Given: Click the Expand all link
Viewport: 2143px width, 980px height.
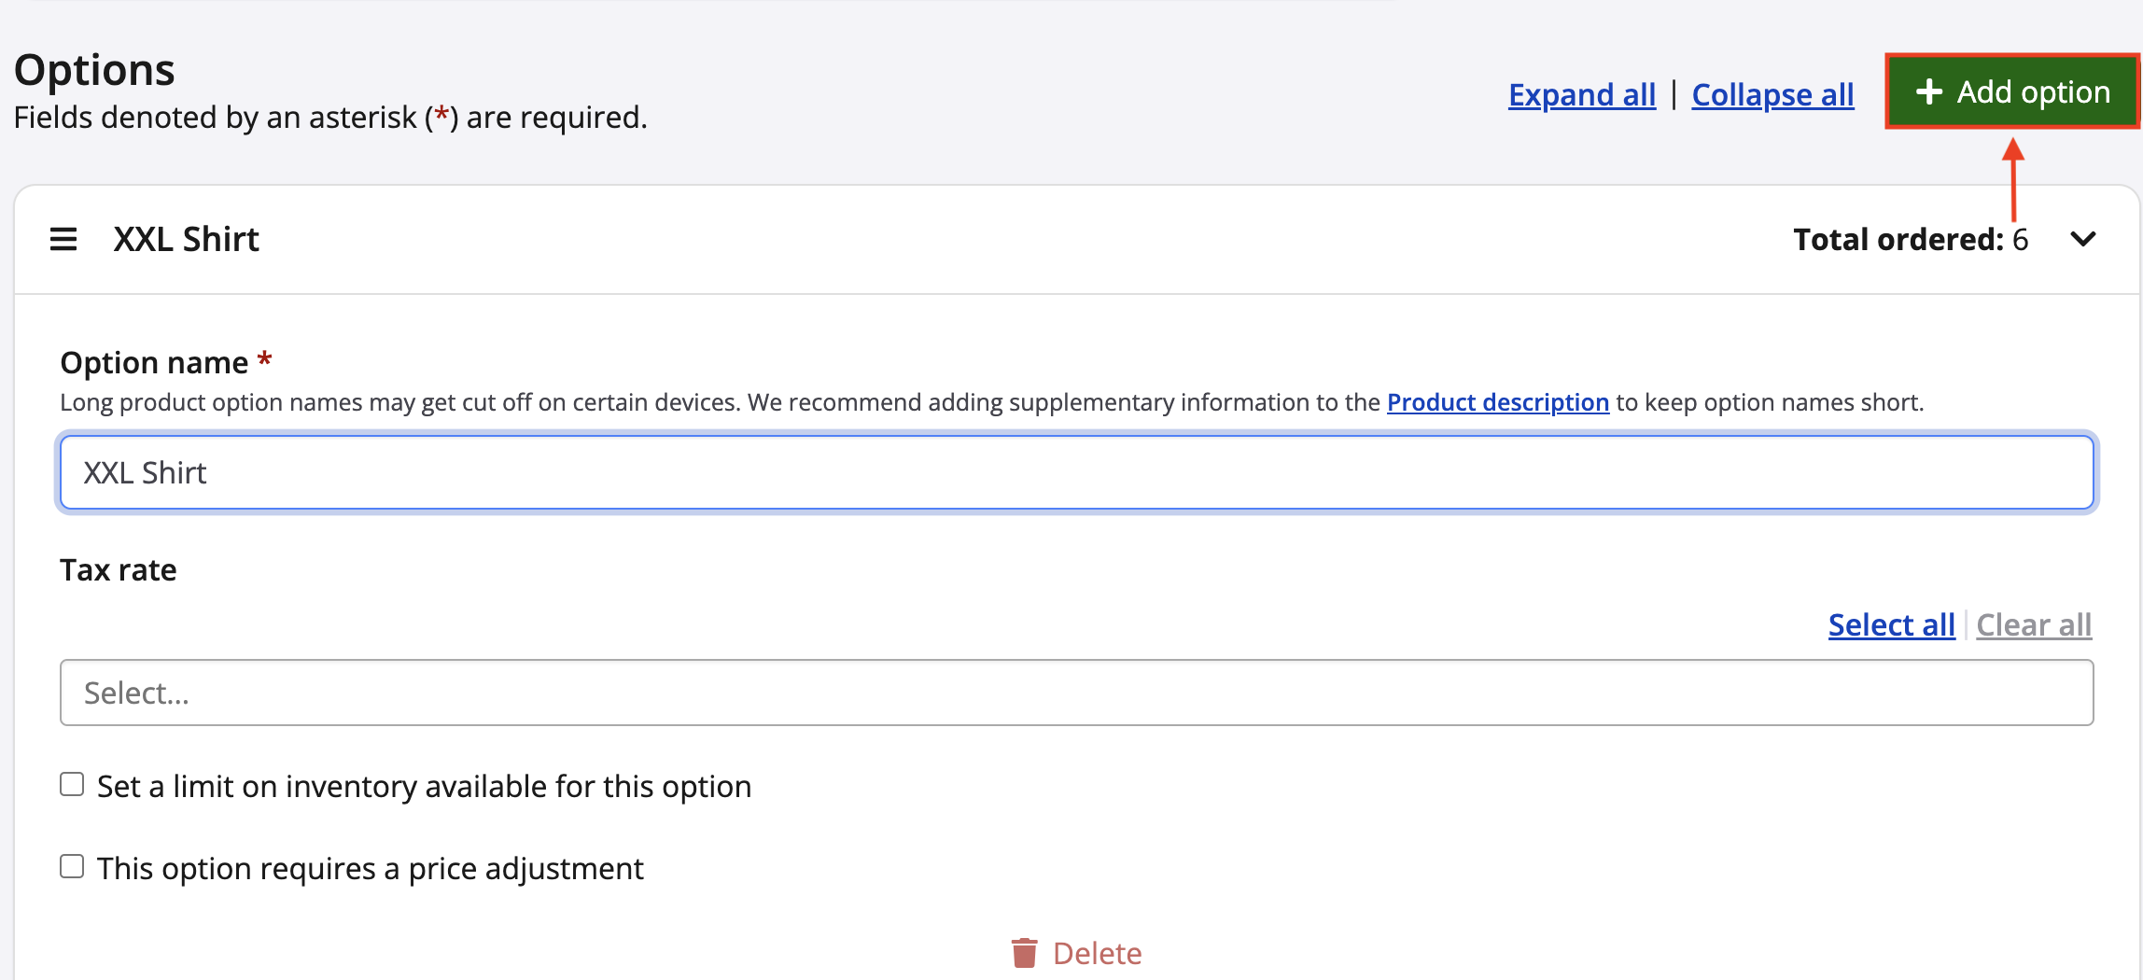Looking at the screenshot, I should tap(1582, 95).
